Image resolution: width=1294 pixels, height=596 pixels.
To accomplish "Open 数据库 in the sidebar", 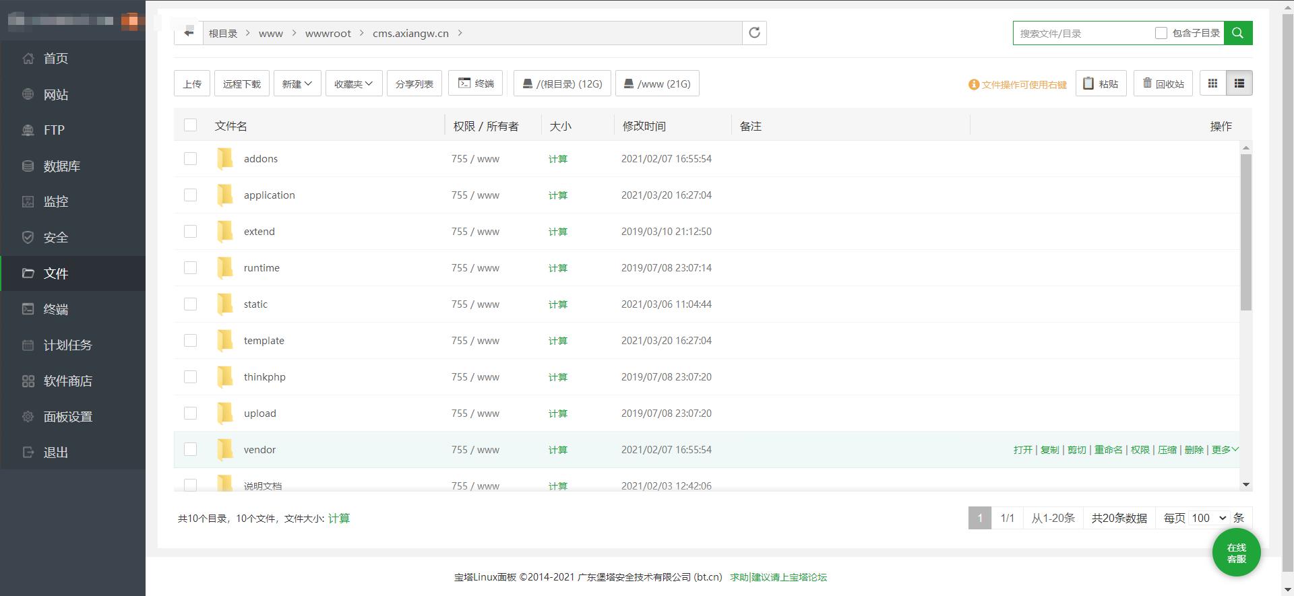I will (x=73, y=166).
